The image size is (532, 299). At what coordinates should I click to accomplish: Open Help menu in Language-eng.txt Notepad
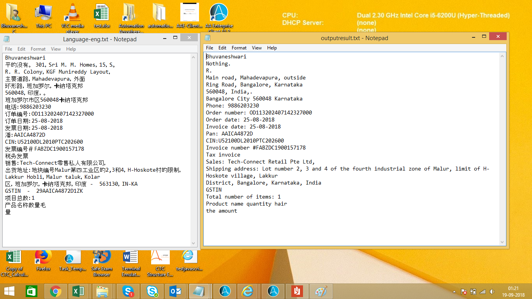pos(71,49)
